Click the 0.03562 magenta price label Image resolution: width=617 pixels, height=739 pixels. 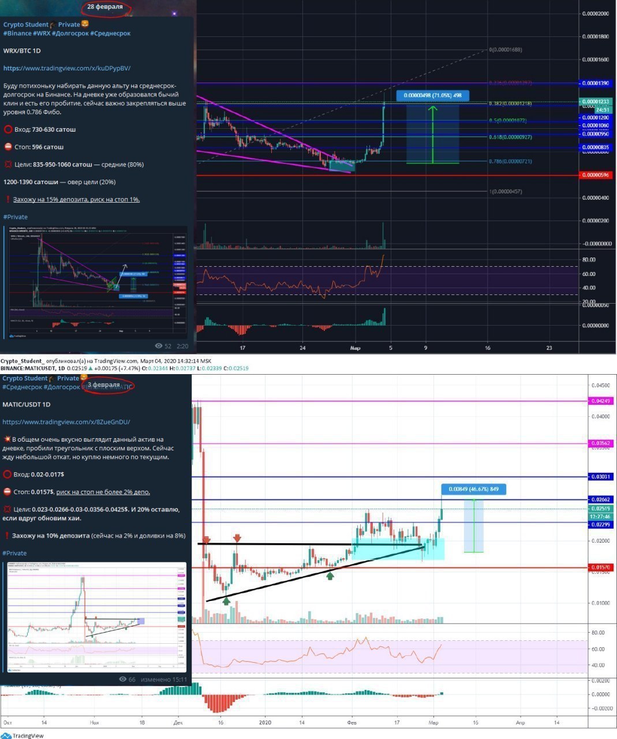600,443
